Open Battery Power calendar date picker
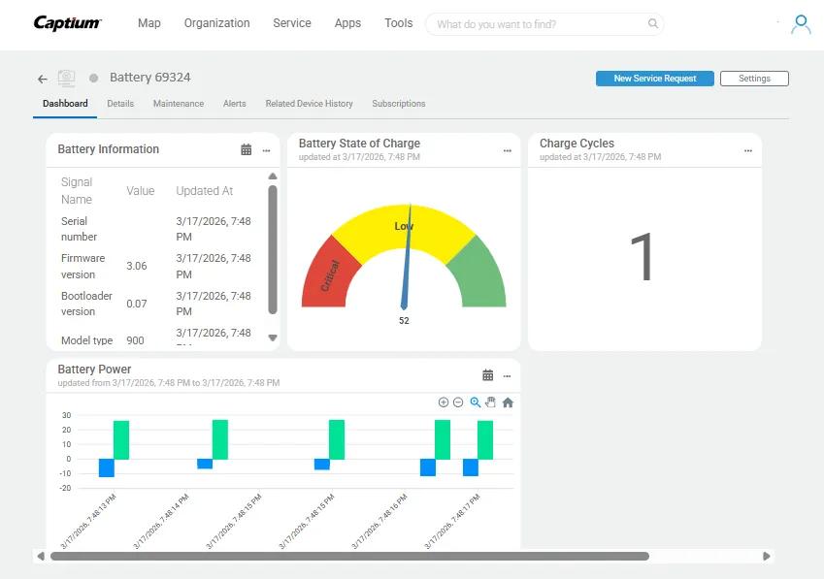Screen dimensions: 824x579 [x=488, y=375]
